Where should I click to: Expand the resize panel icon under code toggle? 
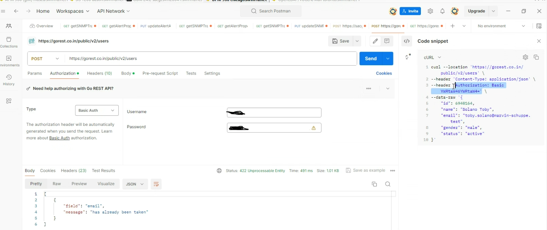pos(408,57)
